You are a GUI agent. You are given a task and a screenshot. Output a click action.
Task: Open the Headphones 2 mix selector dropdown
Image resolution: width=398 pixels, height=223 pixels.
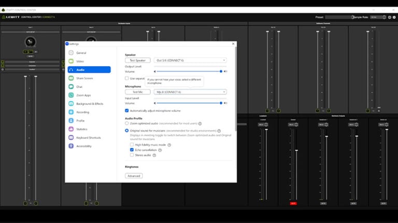point(353,124)
